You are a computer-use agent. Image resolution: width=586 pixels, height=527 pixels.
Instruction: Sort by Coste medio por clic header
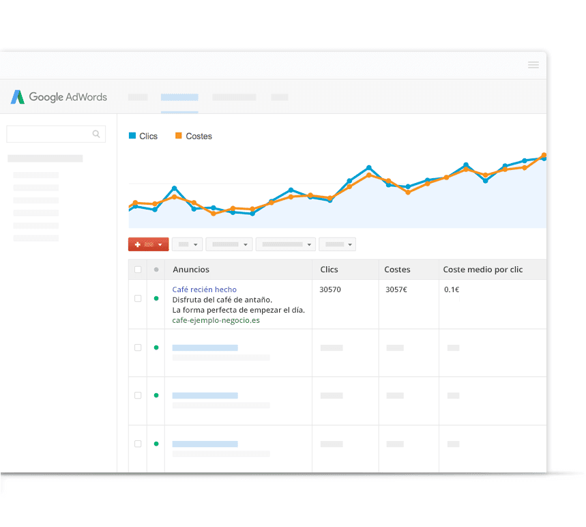point(483,270)
